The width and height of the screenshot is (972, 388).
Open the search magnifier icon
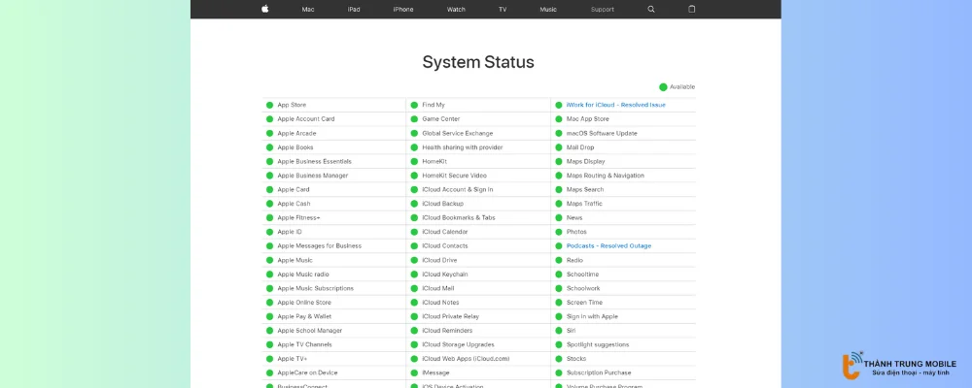[651, 10]
